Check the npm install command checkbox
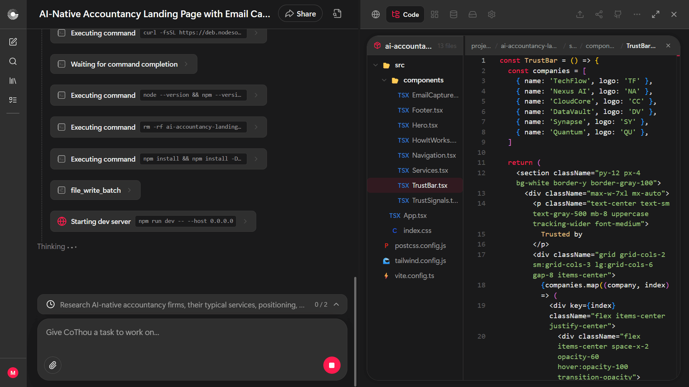689x387 pixels. (61, 159)
